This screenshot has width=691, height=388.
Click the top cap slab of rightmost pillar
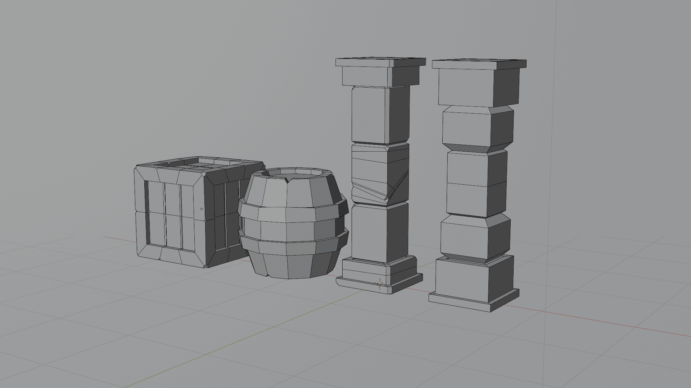pos(464,65)
